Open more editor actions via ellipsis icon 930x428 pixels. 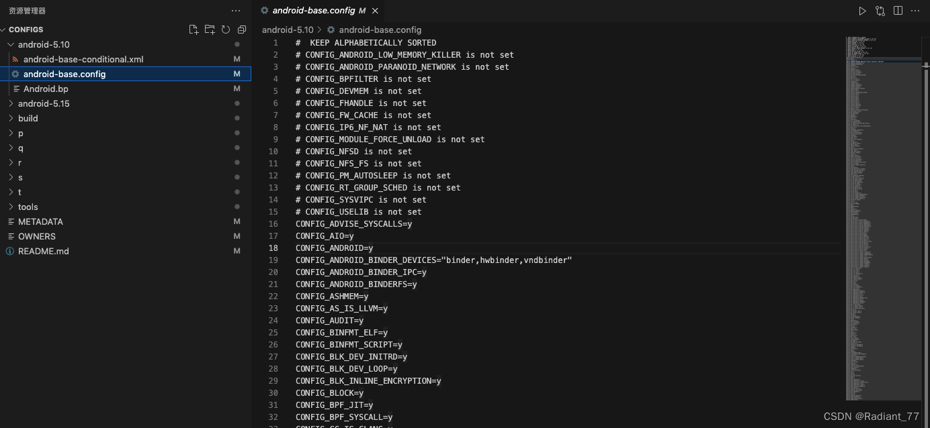[x=916, y=11]
